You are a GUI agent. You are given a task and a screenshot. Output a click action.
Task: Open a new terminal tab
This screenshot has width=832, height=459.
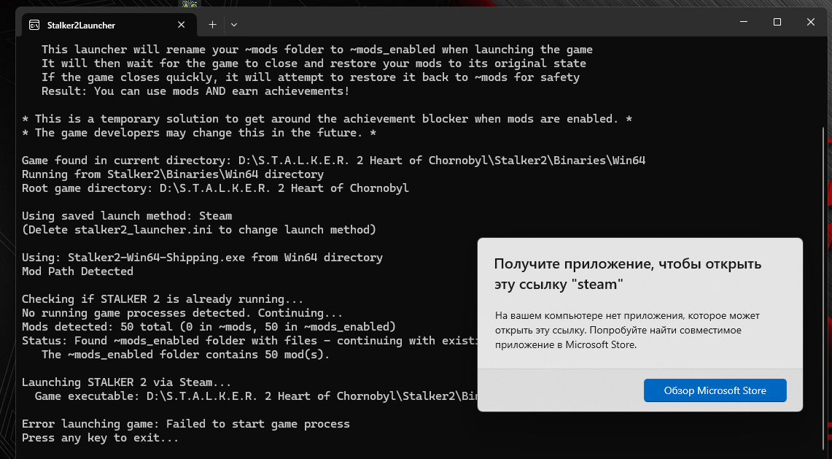point(212,24)
